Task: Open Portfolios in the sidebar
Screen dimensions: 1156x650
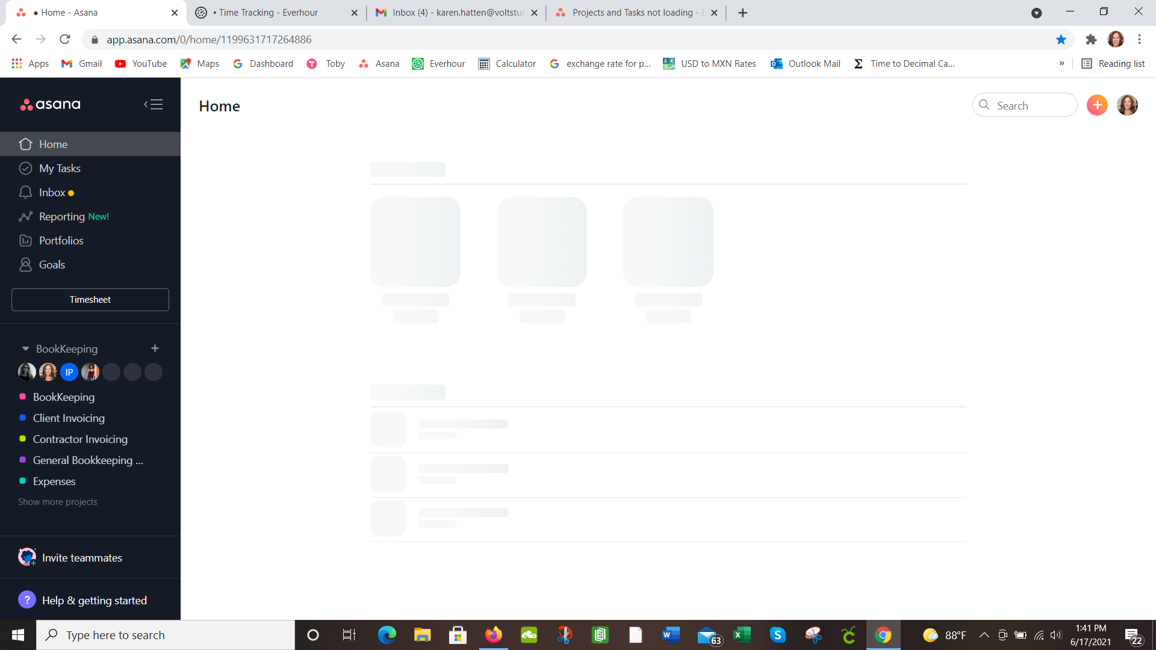Action: pyautogui.click(x=61, y=241)
